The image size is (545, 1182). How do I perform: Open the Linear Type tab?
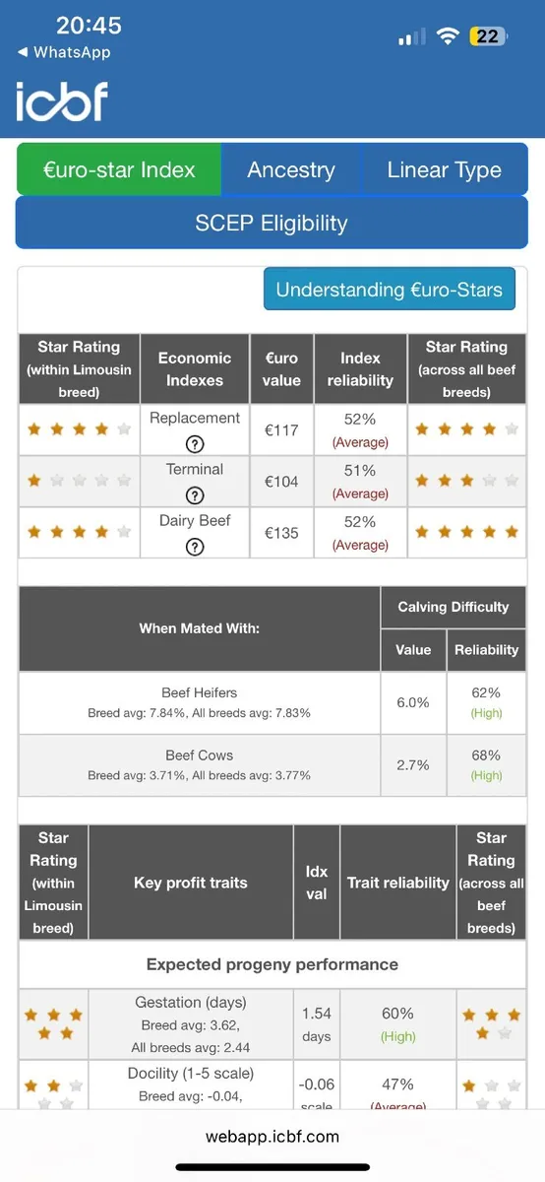(x=445, y=169)
